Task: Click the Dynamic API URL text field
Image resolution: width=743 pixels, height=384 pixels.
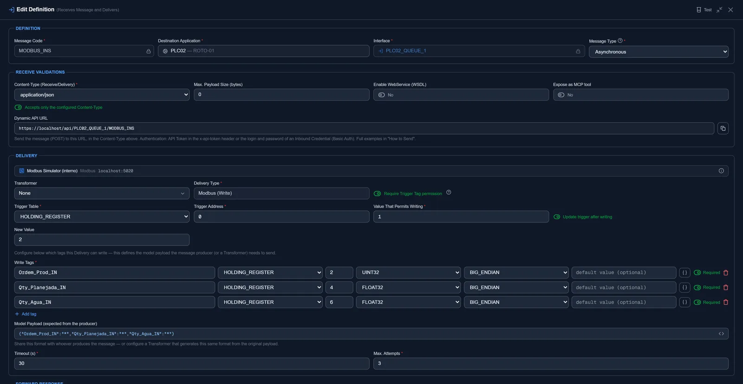Action: click(x=364, y=129)
